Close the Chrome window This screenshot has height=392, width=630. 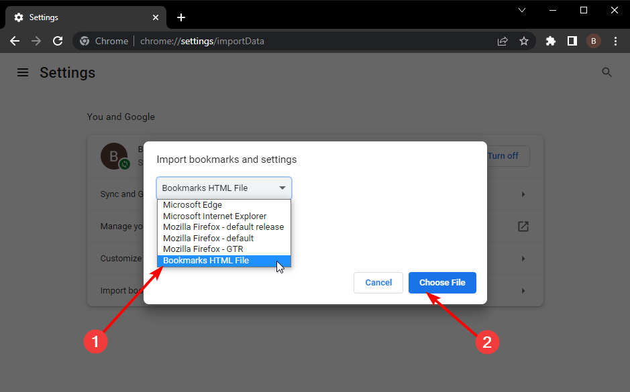click(615, 11)
